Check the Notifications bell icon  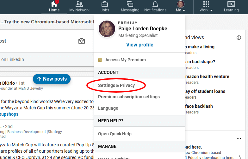pos(155,4)
